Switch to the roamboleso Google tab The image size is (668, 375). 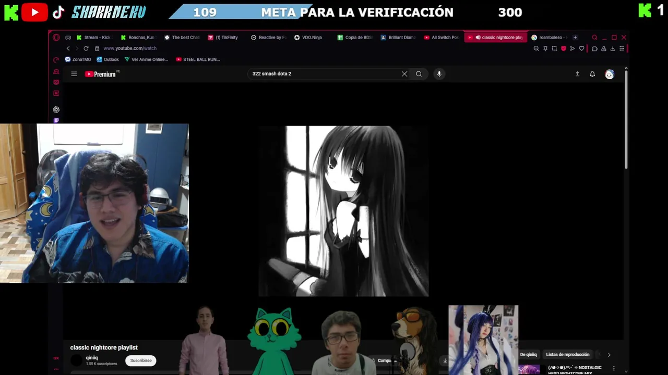(x=550, y=37)
